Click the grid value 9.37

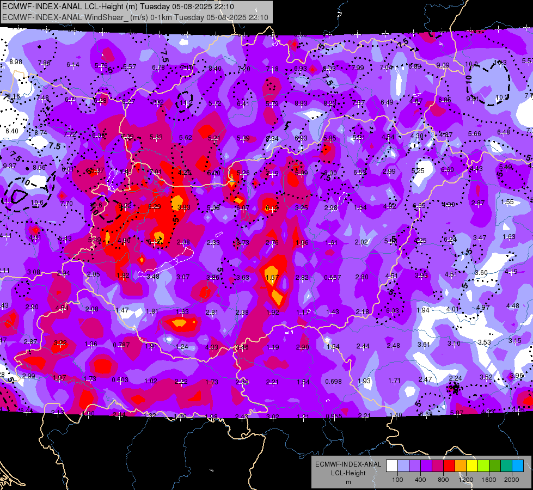click(x=9, y=166)
